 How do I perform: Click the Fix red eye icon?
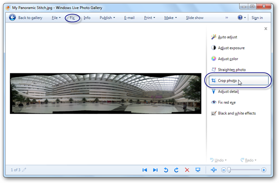click(214, 102)
